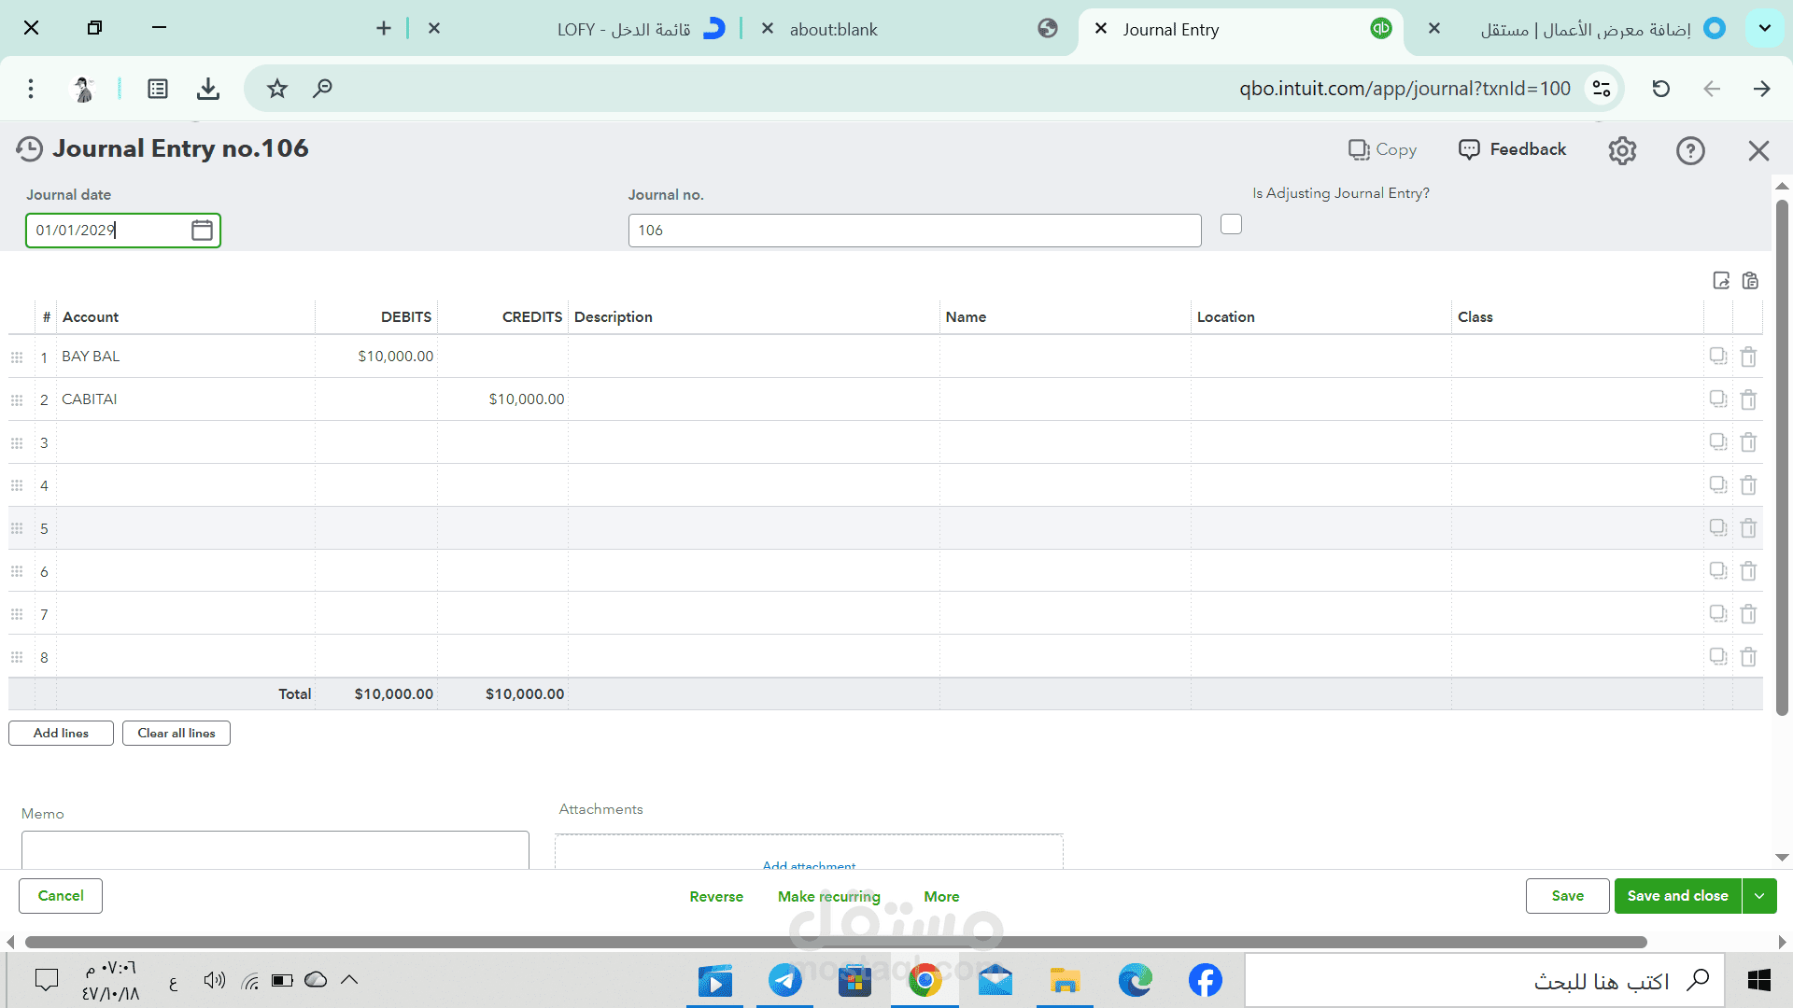Show hidden system tray icons chevron
This screenshot has height=1008, width=1793.
349,980
